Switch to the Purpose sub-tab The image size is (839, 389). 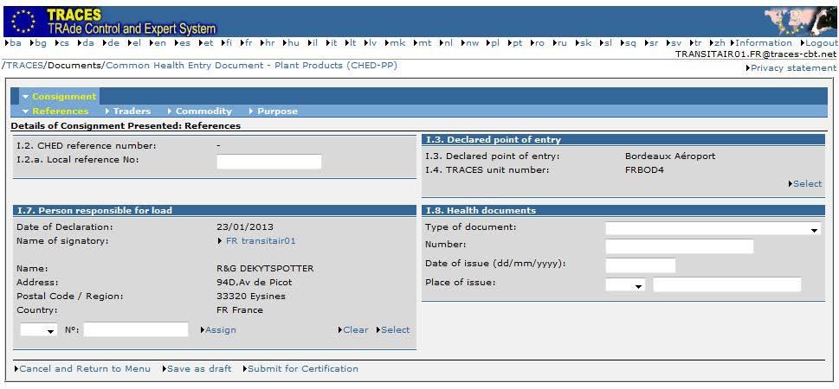coord(274,112)
